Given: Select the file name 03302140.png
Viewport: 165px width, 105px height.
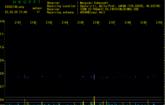Looking at the screenshot, I should (x=14, y=7).
